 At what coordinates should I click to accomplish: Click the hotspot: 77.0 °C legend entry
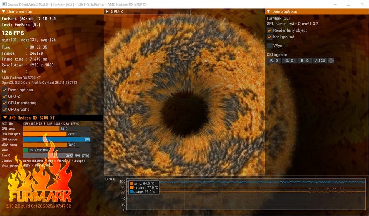click(144, 188)
